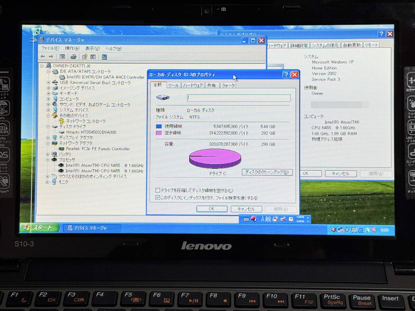Click Scan for hardware changes icon
The image size is (415, 311).
coord(104,57)
